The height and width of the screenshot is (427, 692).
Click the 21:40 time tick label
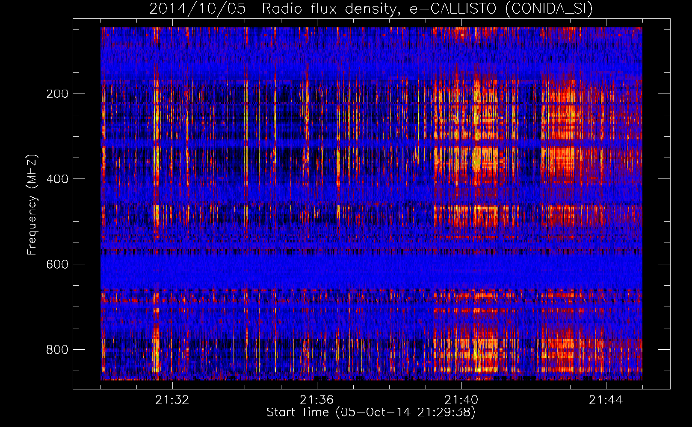pos(461,400)
